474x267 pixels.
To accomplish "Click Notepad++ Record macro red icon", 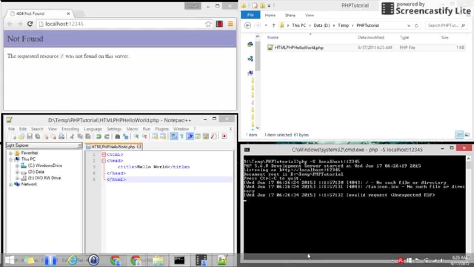I will coord(224,136).
